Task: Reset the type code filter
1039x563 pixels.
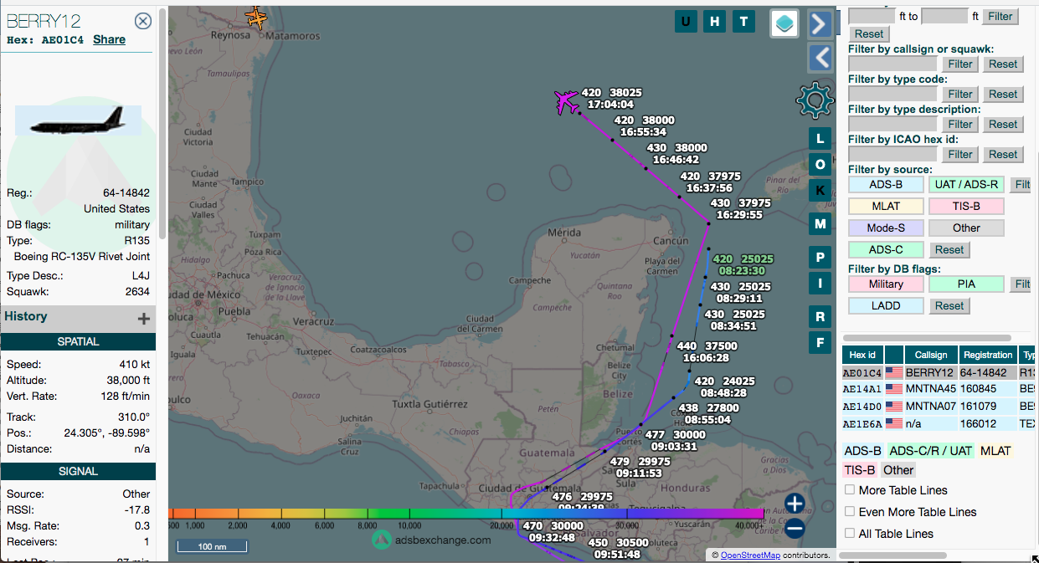Action: 1003,94
